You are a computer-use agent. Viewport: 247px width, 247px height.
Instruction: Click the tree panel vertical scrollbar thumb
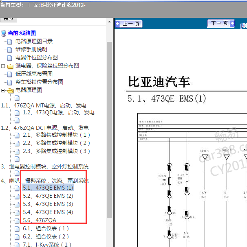tap(109, 130)
